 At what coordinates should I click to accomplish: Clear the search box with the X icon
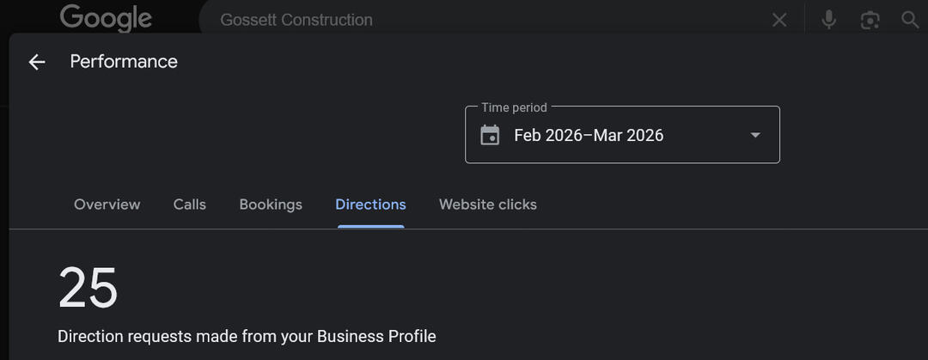[779, 20]
